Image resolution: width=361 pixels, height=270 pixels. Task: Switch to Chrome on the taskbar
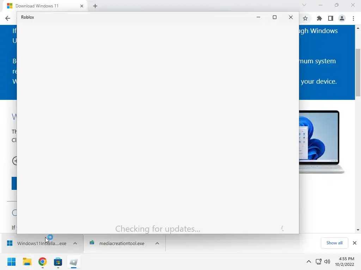[43, 262]
